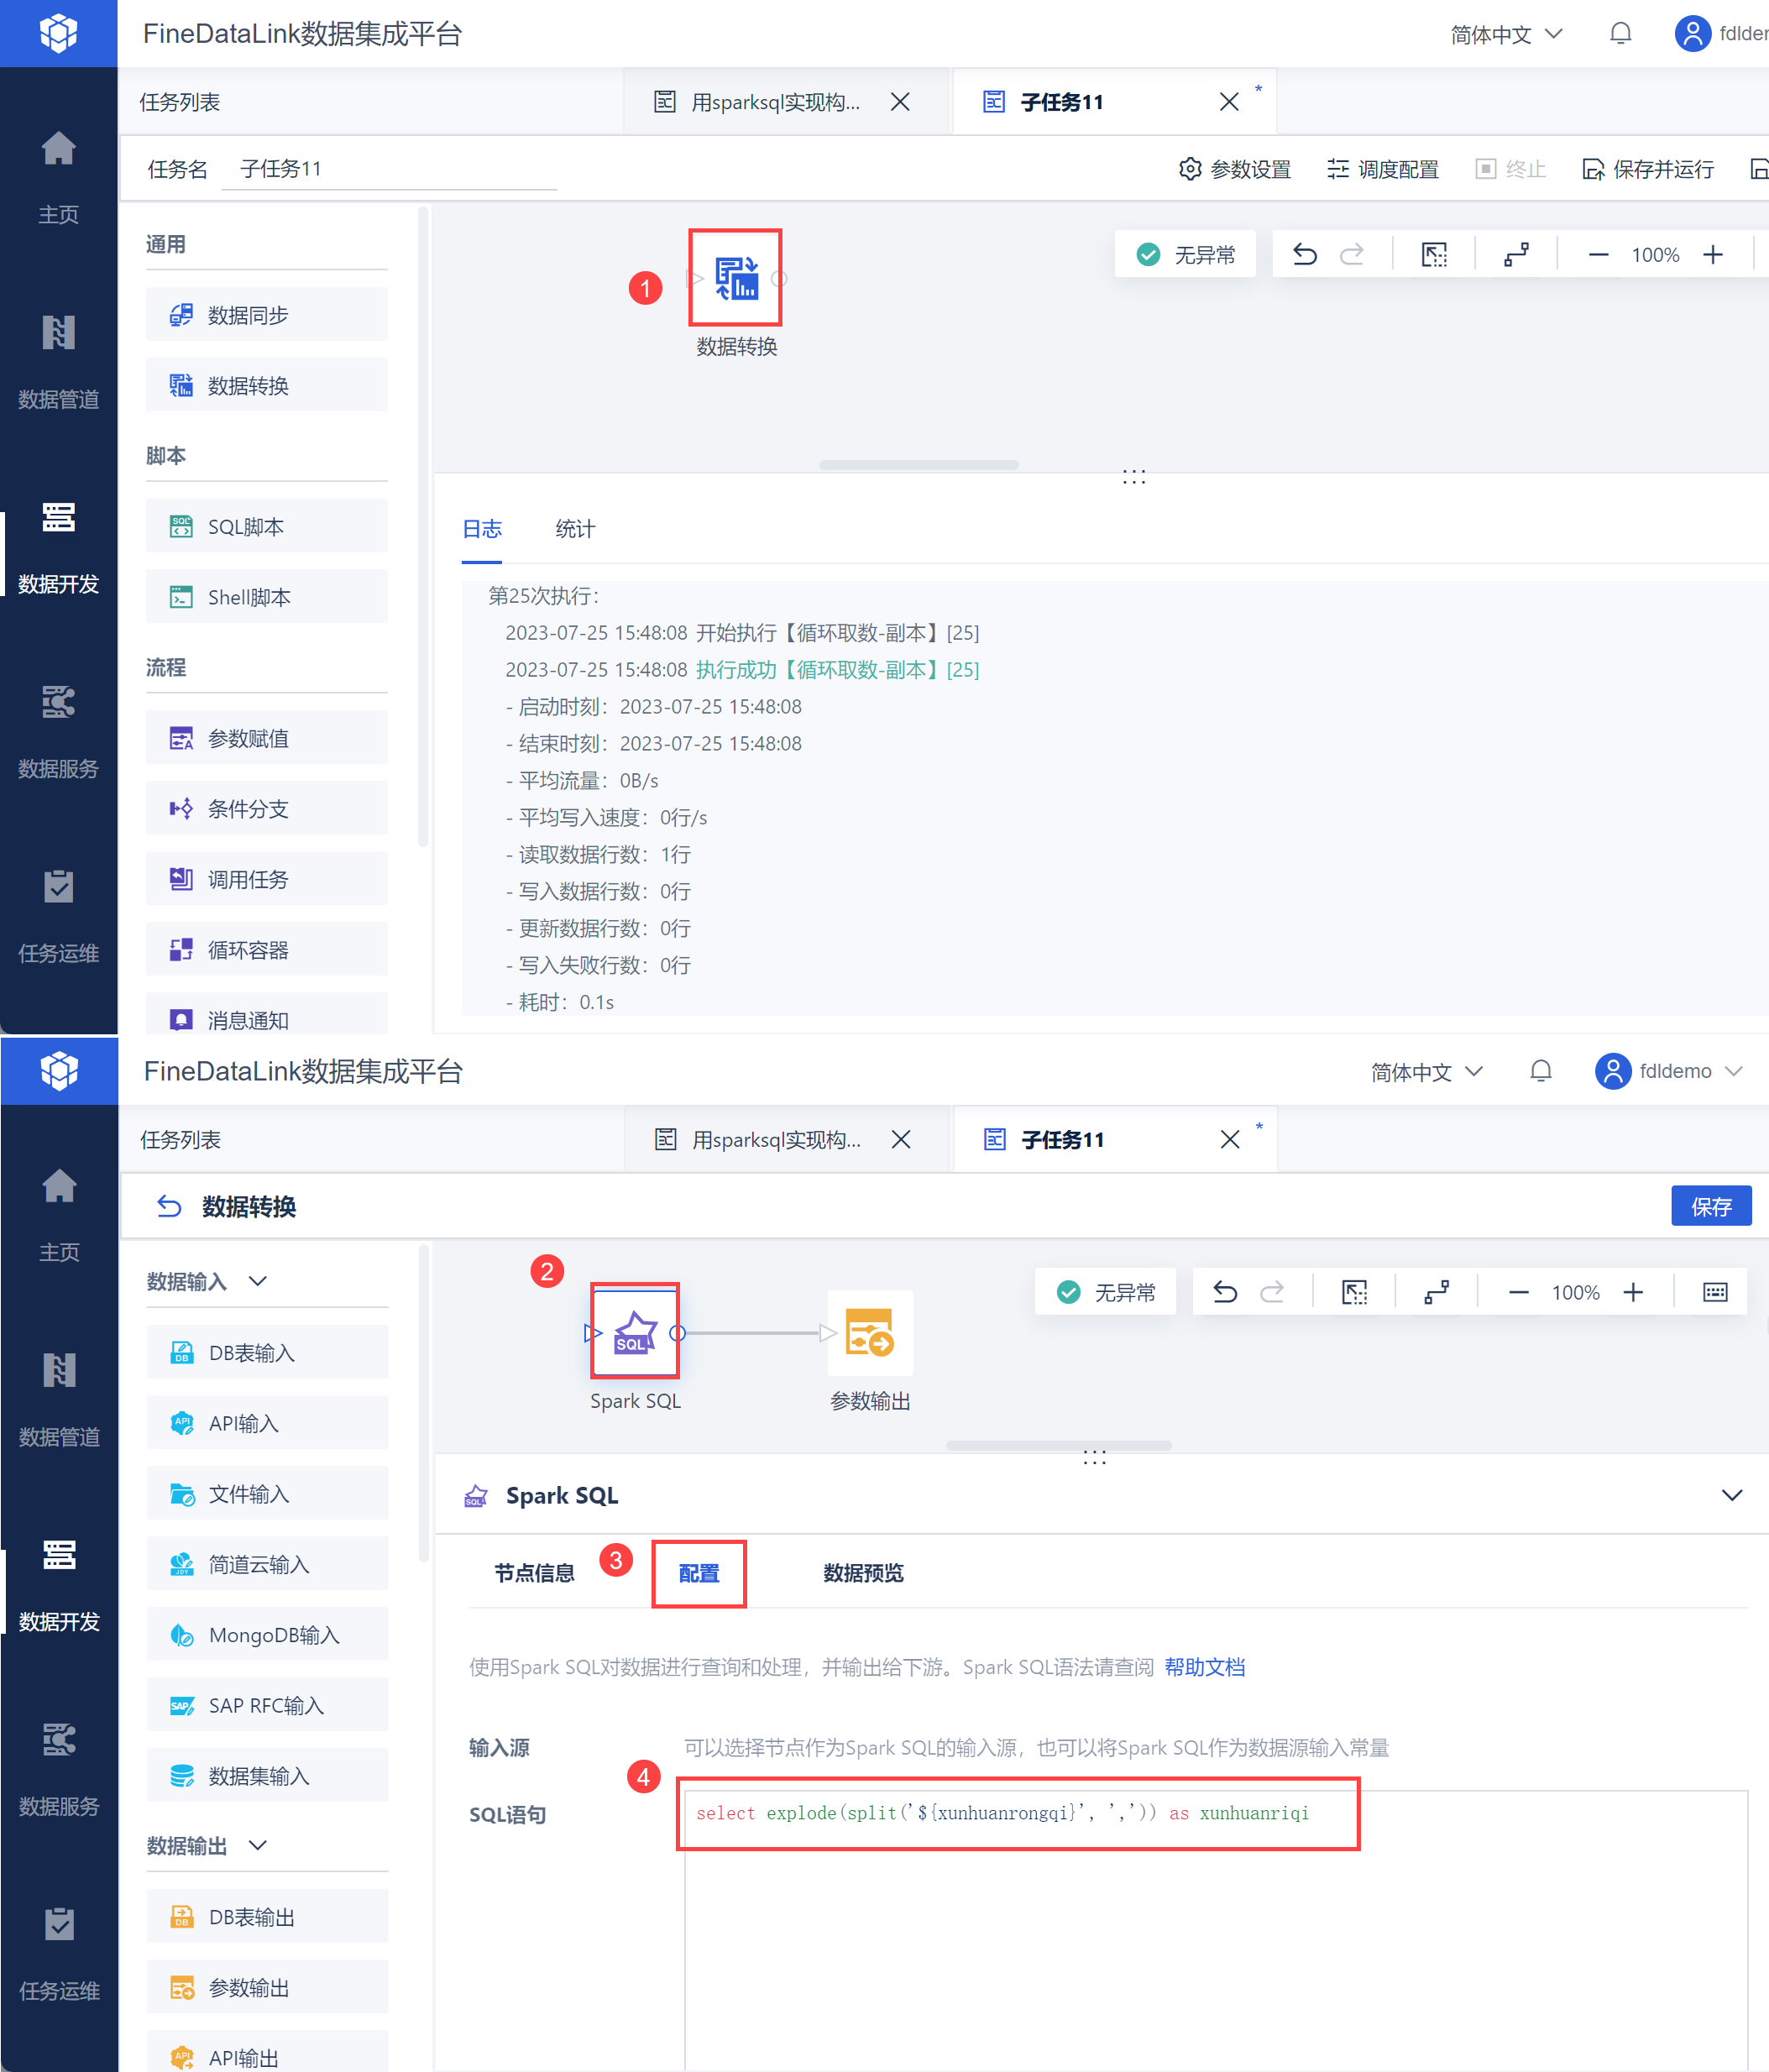Collapse the 数据输入 section
1769x2072 pixels.
pyautogui.click(x=258, y=1281)
